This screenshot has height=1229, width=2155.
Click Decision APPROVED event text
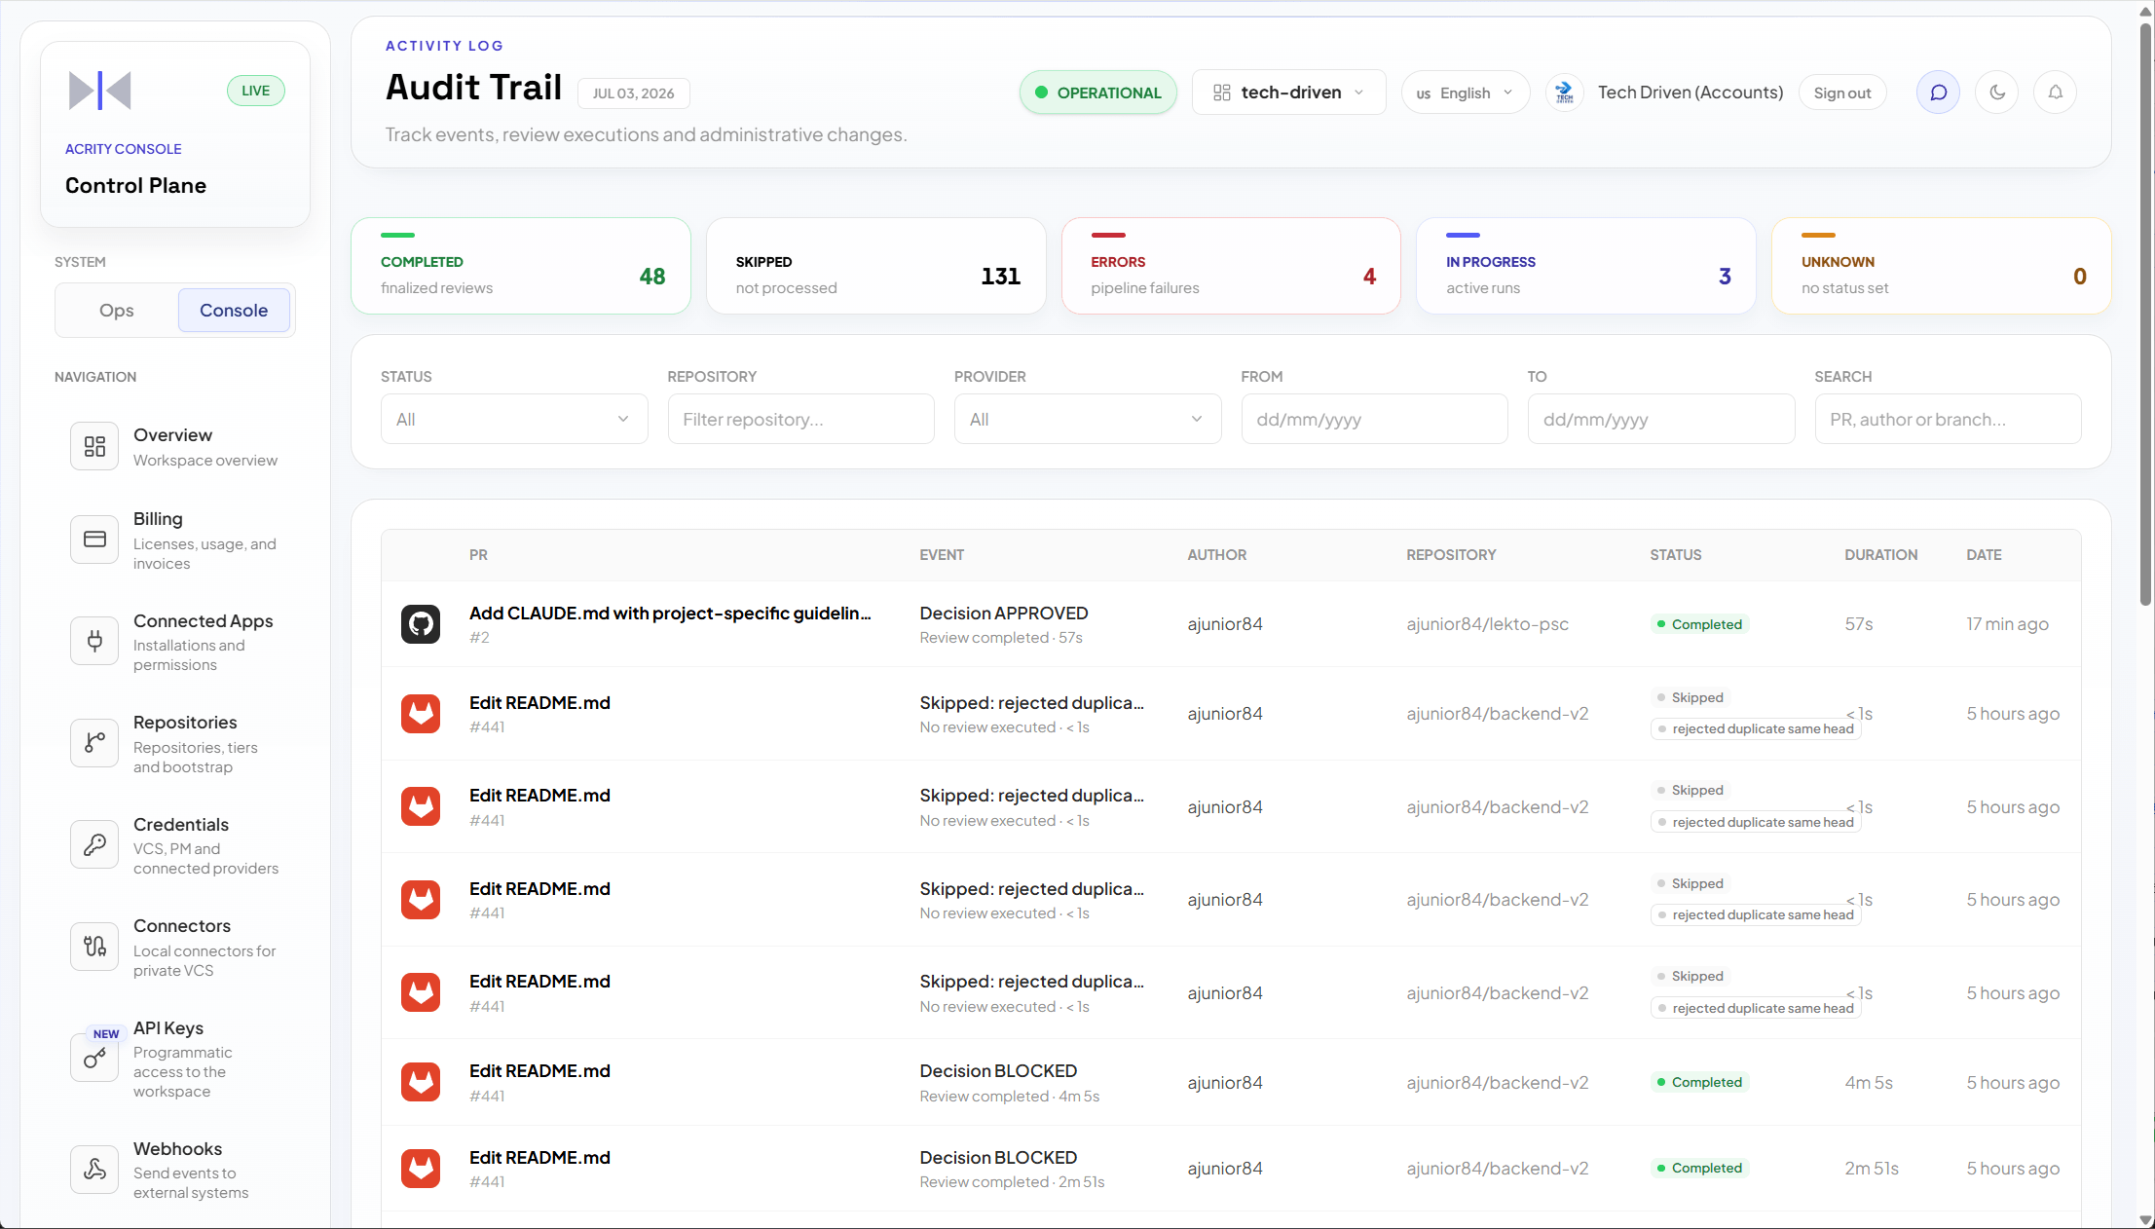pos(1004,613)
